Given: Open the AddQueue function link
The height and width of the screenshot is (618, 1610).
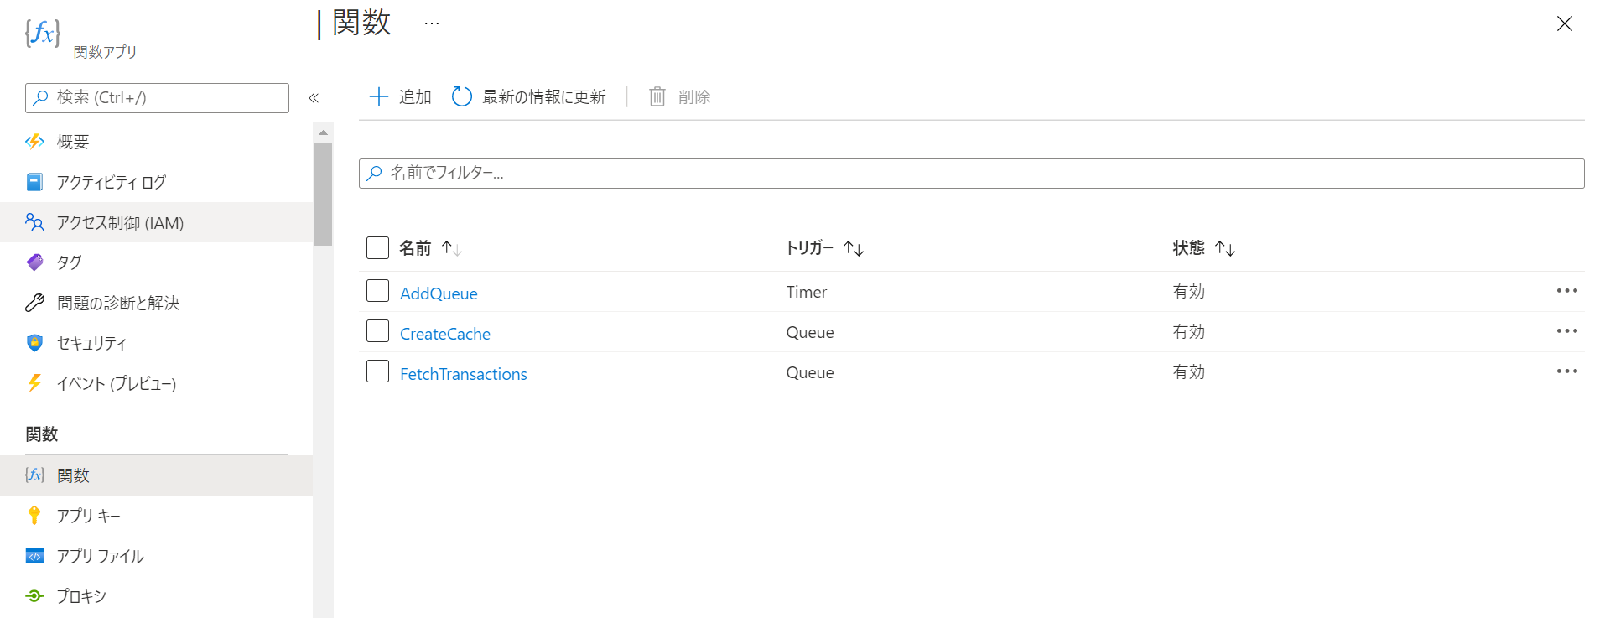Looking at the screenshot, I should pyautogui.click(x=439, y=293).
